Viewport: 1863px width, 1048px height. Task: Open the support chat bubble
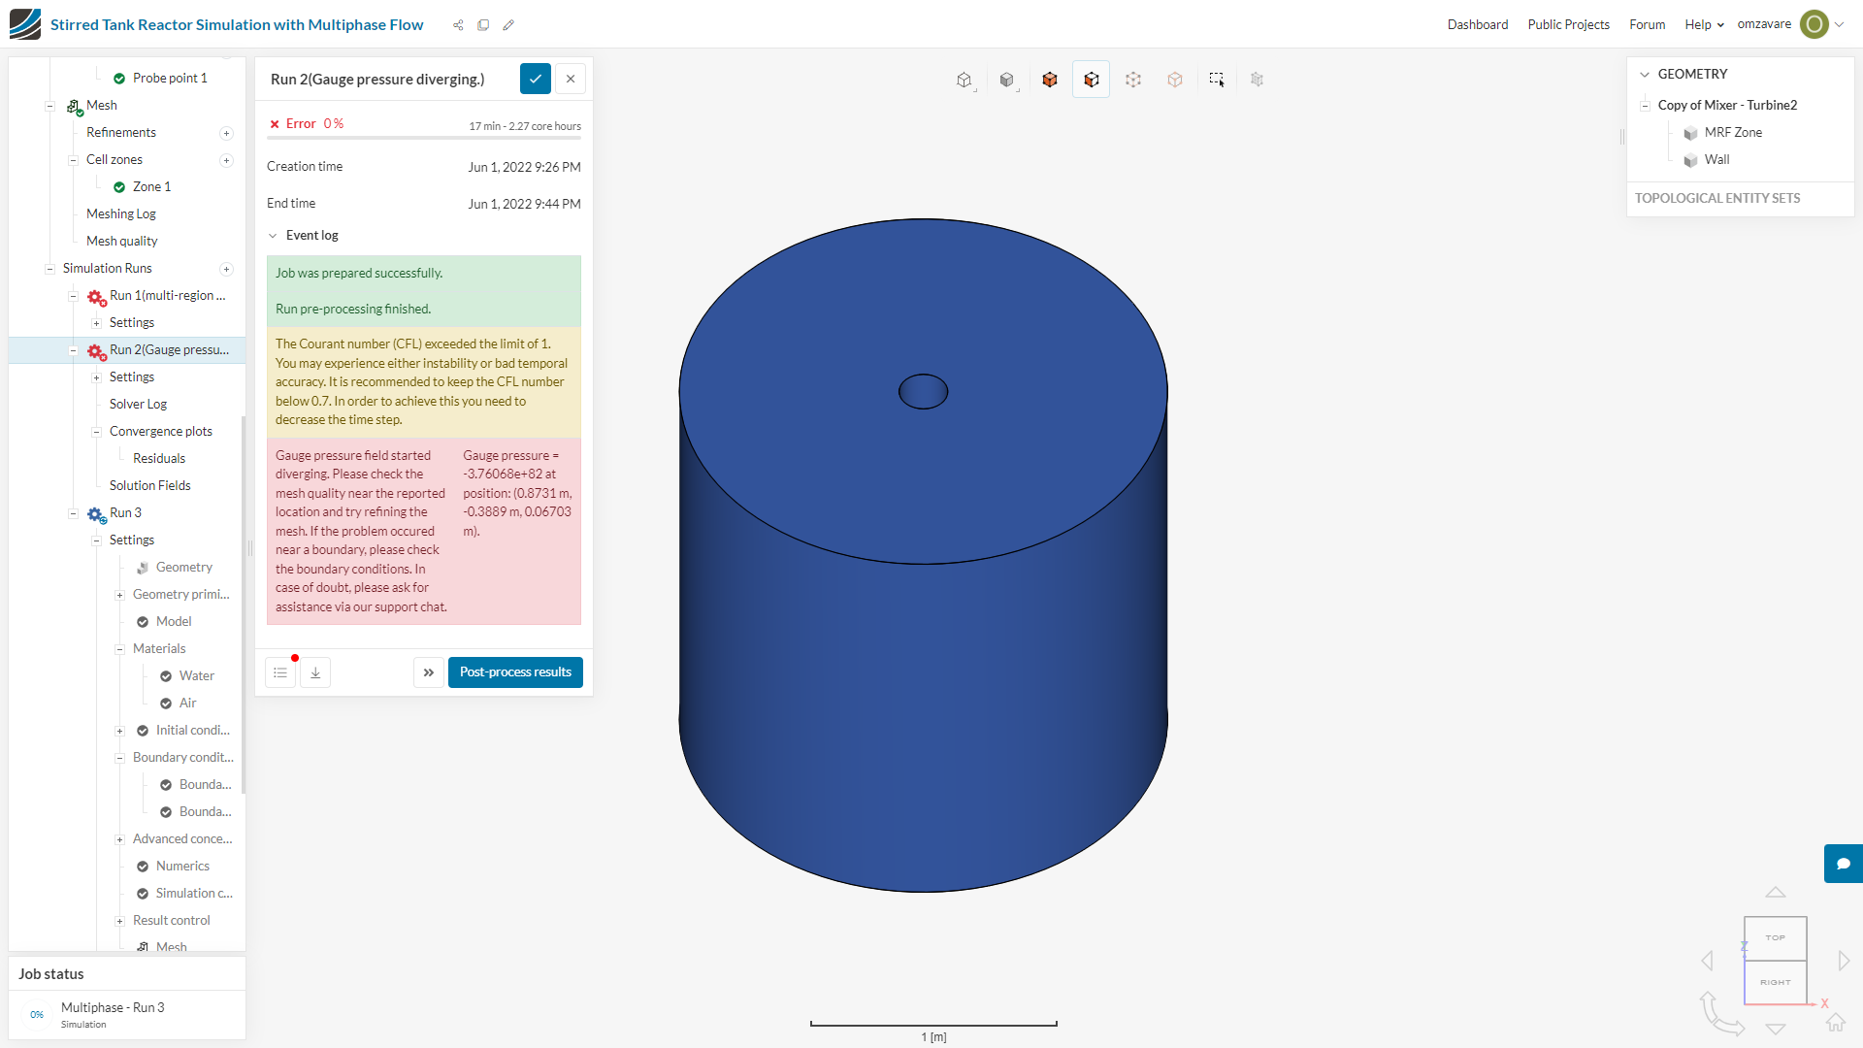point(1843,864)
